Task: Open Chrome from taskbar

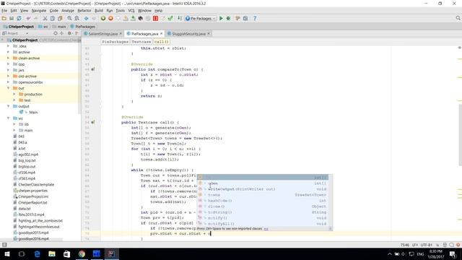Action: (x=82, y=253)
